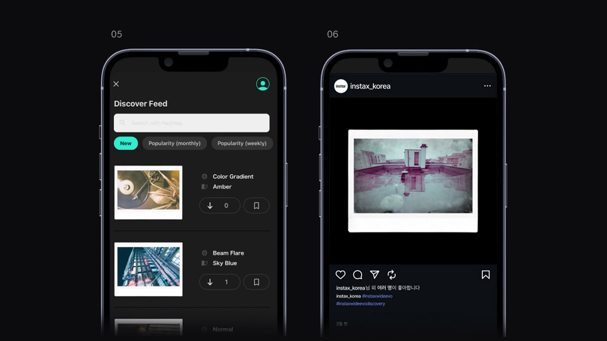
Task: Select the Popularity (monthly) tab
Action: coord(175,143)
